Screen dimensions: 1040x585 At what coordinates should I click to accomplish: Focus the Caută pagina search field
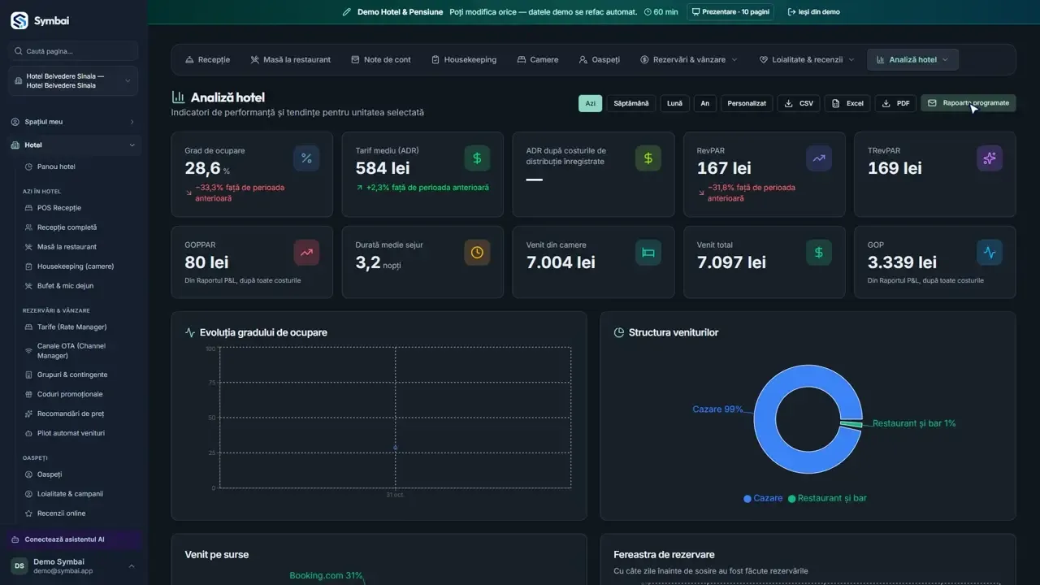tap(74, 51)
